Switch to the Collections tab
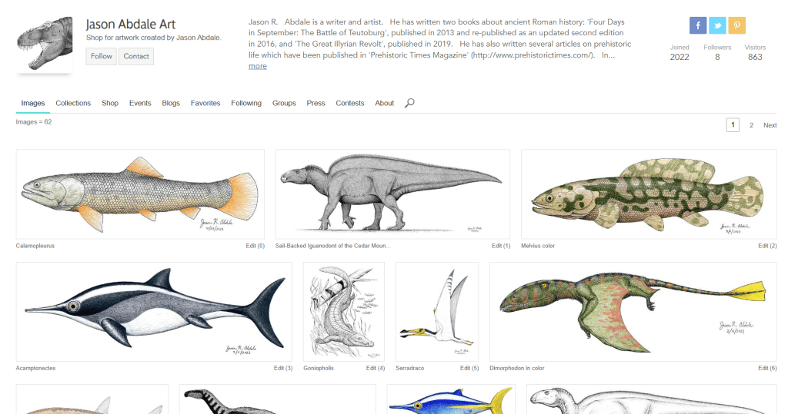 73,103
